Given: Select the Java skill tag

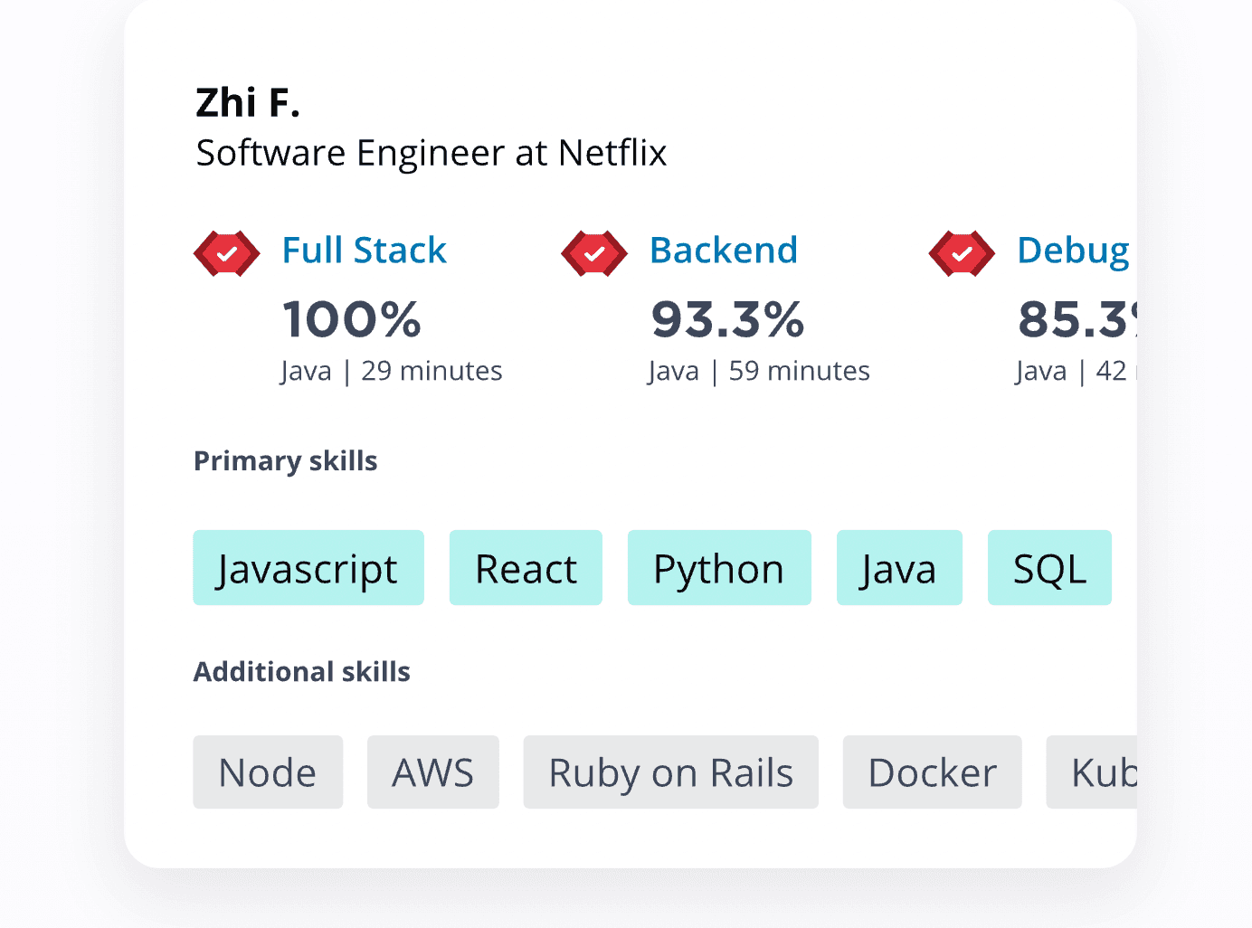Looking at the screenshot, I should [x=899, y=568].
